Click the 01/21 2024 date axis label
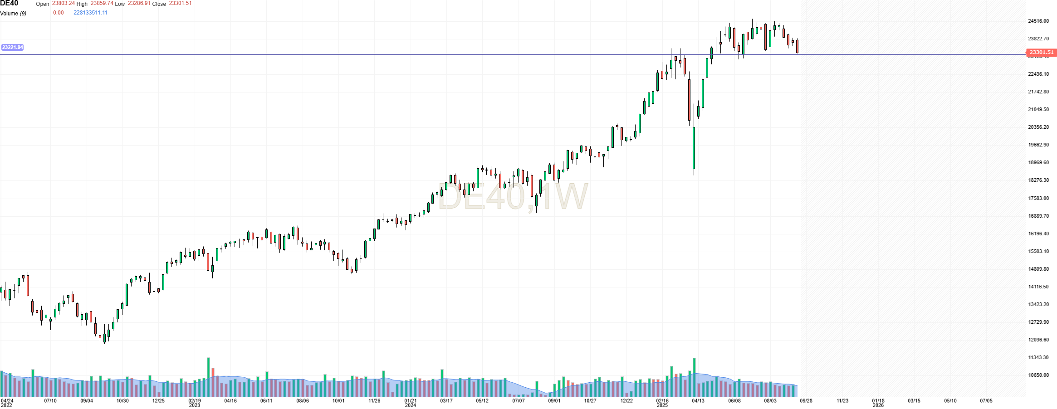The width and height of the screenshot is (1057, 409). point(410,403)
